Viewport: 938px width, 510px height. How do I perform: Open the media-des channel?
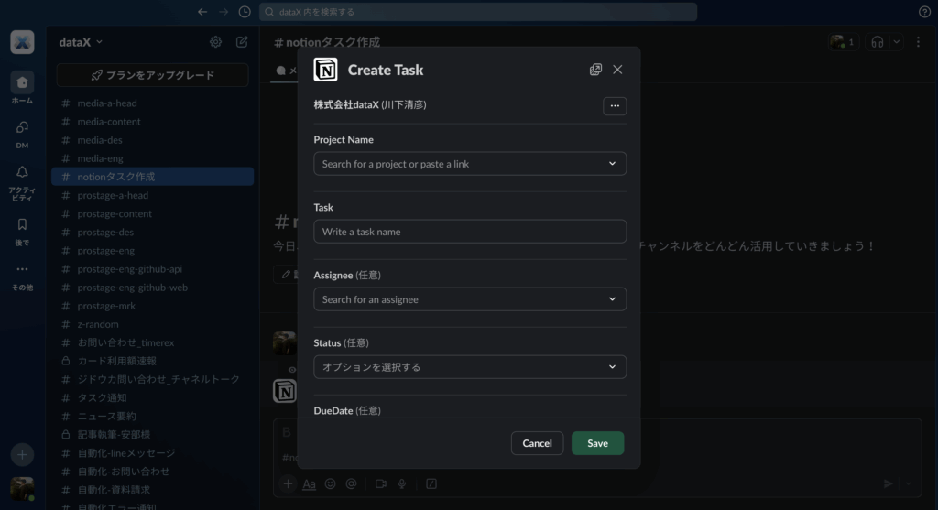point(153,140)
